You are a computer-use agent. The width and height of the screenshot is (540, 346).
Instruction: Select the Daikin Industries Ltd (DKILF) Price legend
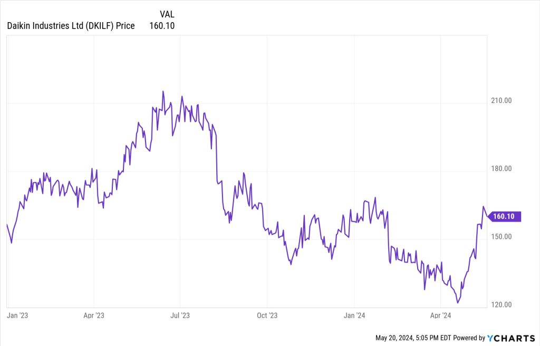click(x=71, y=25)
